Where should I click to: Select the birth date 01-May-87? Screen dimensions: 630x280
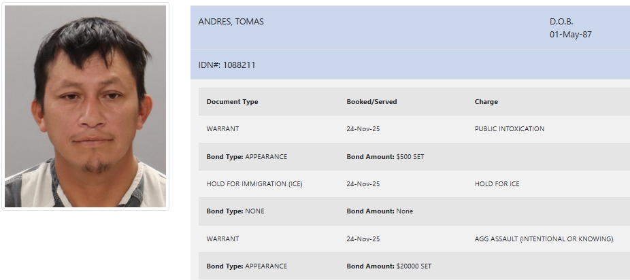point(570,34)
